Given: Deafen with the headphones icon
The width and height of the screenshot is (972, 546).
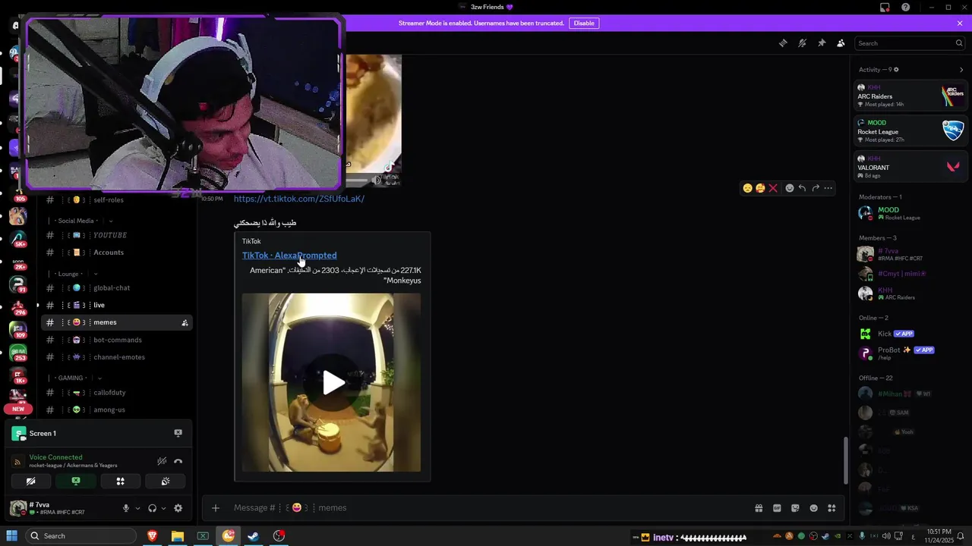Looking at the screenshot, I should tap(152, 508).
